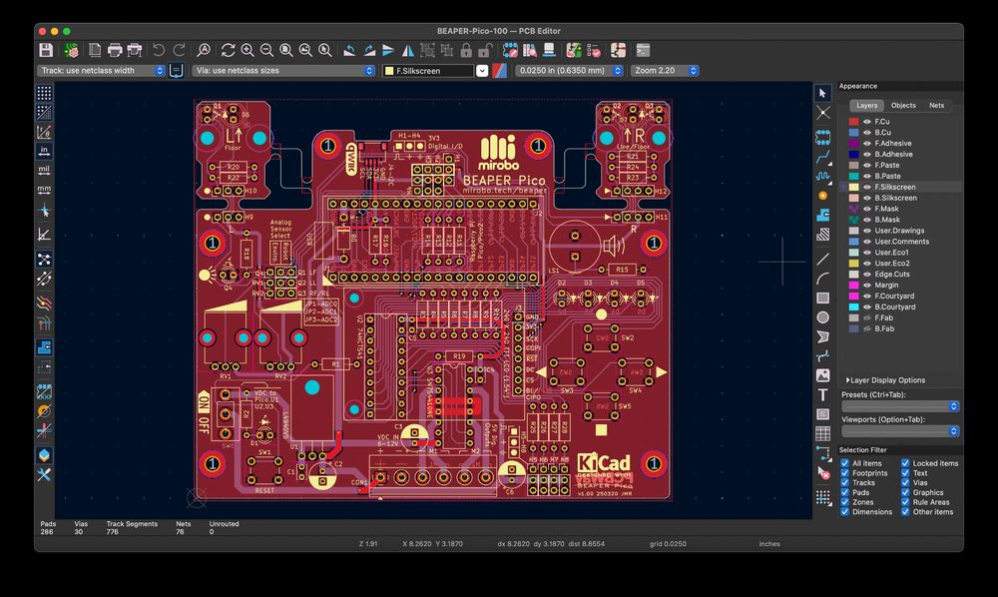The width and height of the screenshot is (998, 597).
Task: Open the Viewports dropdown
Action: 900,431
